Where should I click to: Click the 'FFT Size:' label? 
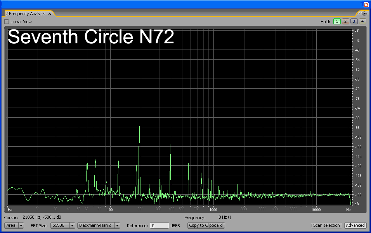pyautogui.click(x=39, y=226)
